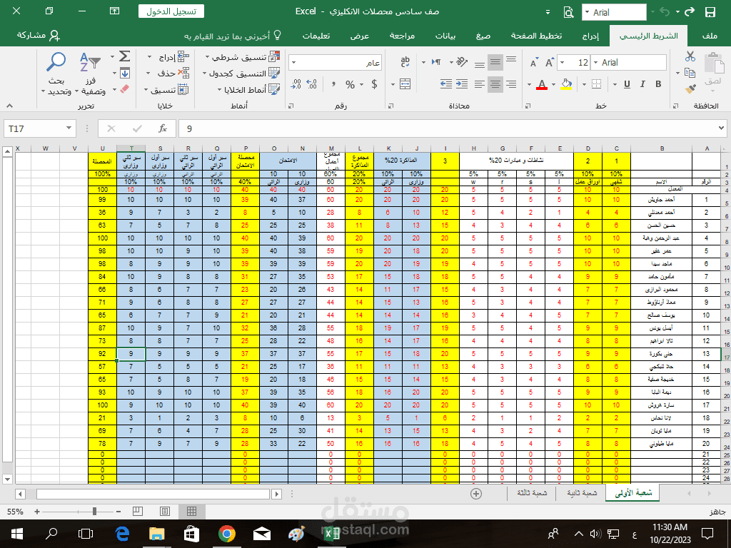Click Increase Decimal icon
Screen dimensions: 731x548
(x=313, y=84)
